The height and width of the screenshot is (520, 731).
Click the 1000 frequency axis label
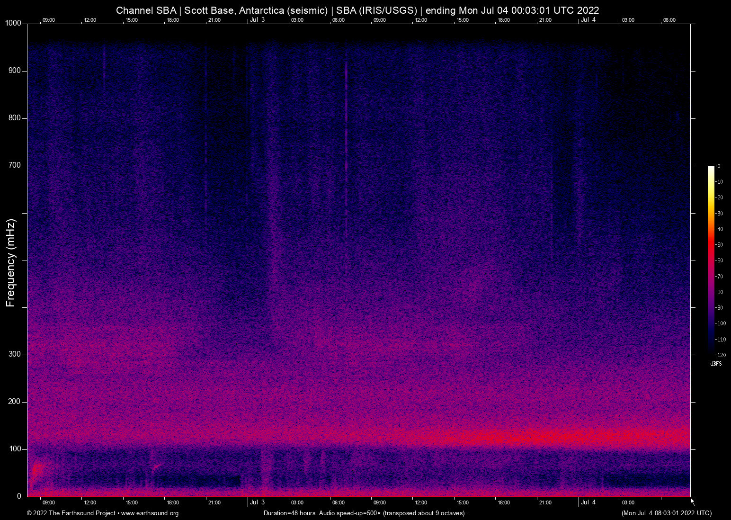(13, 23)
